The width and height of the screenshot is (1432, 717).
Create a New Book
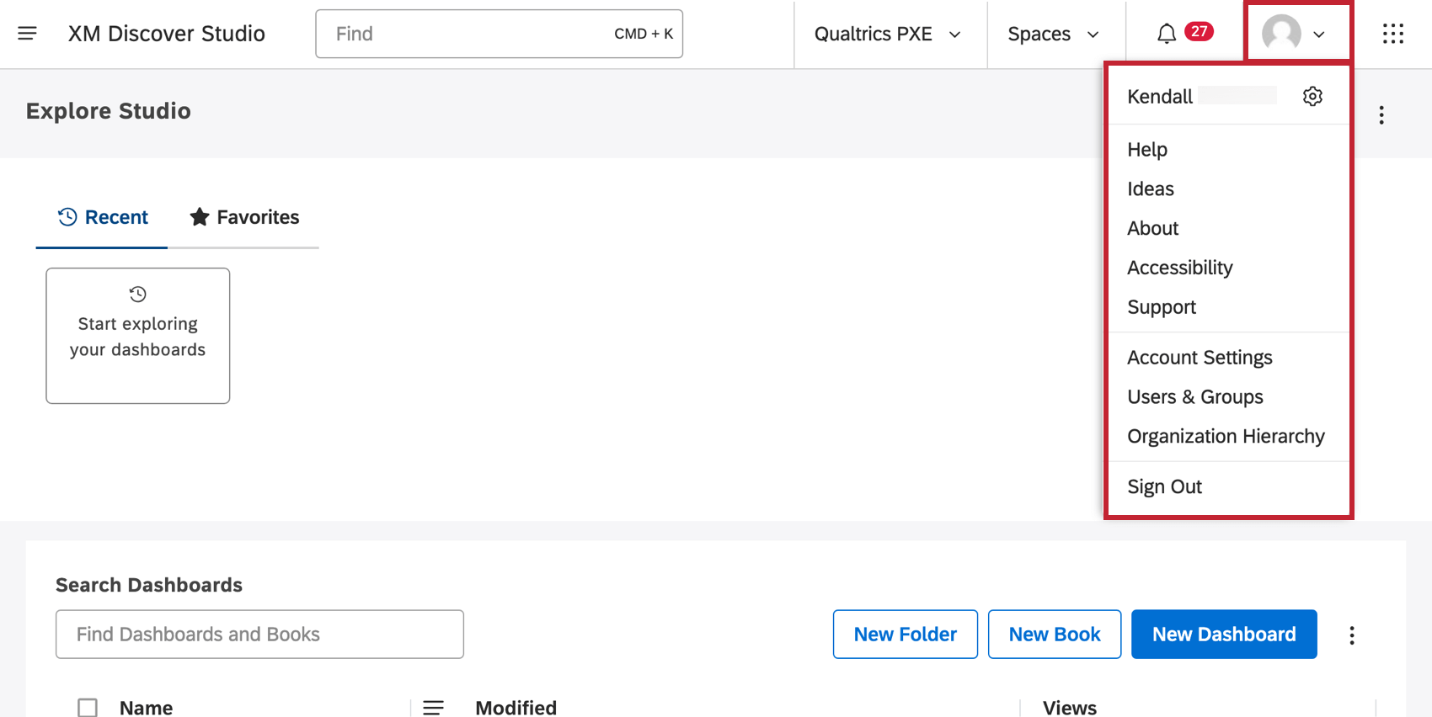(x=1054, y=635)
